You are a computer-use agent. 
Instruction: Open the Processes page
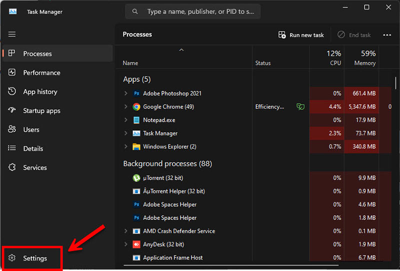click(58, 53)
